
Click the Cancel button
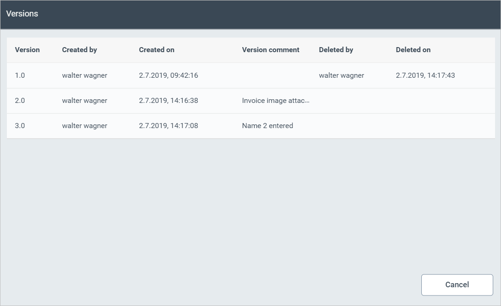click(457, 285)
